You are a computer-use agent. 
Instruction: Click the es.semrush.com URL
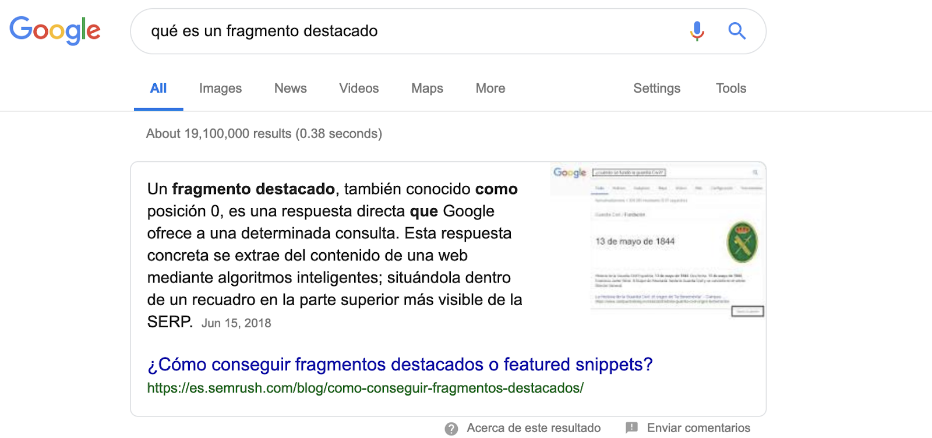(x=365, y=388)
